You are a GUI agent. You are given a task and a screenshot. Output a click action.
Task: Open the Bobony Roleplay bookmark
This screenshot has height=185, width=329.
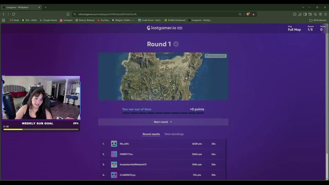coord(85,20)
